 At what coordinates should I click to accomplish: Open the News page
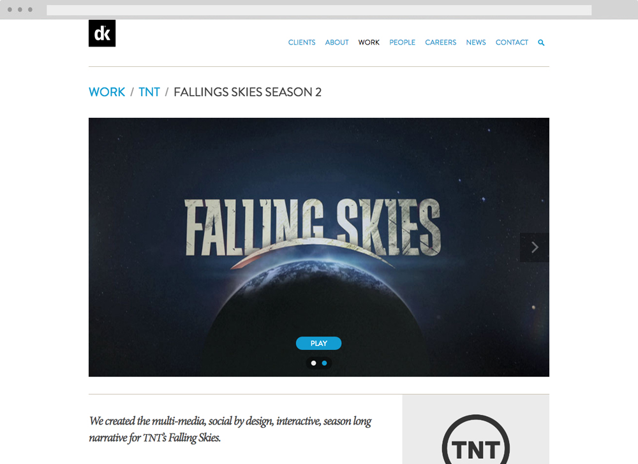pyautogui.click(x=476, y=42)
